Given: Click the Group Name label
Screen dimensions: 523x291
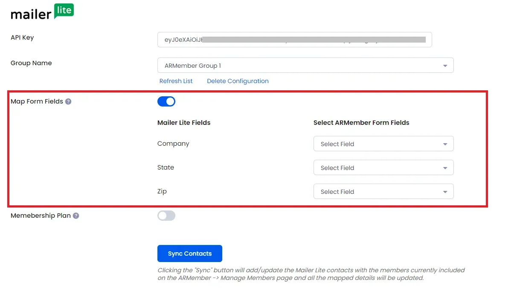Looking at the screenshot, I should click(x=31, y=63).
